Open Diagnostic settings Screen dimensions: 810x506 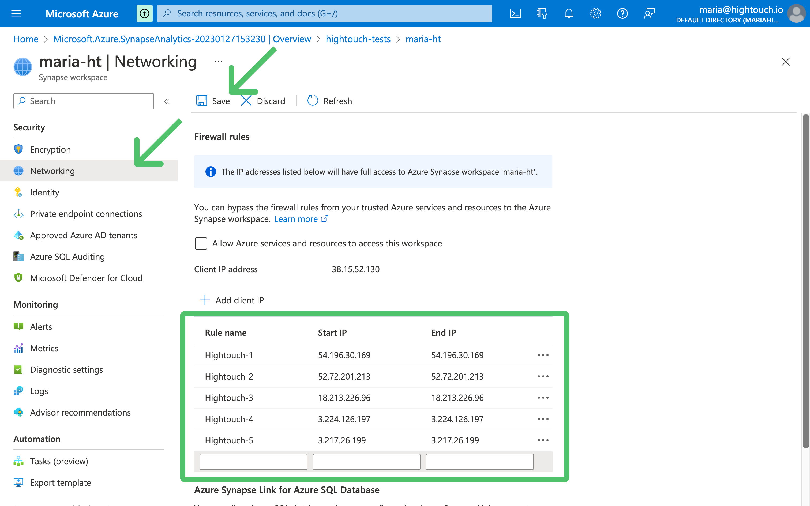click(x=66, y=369)
